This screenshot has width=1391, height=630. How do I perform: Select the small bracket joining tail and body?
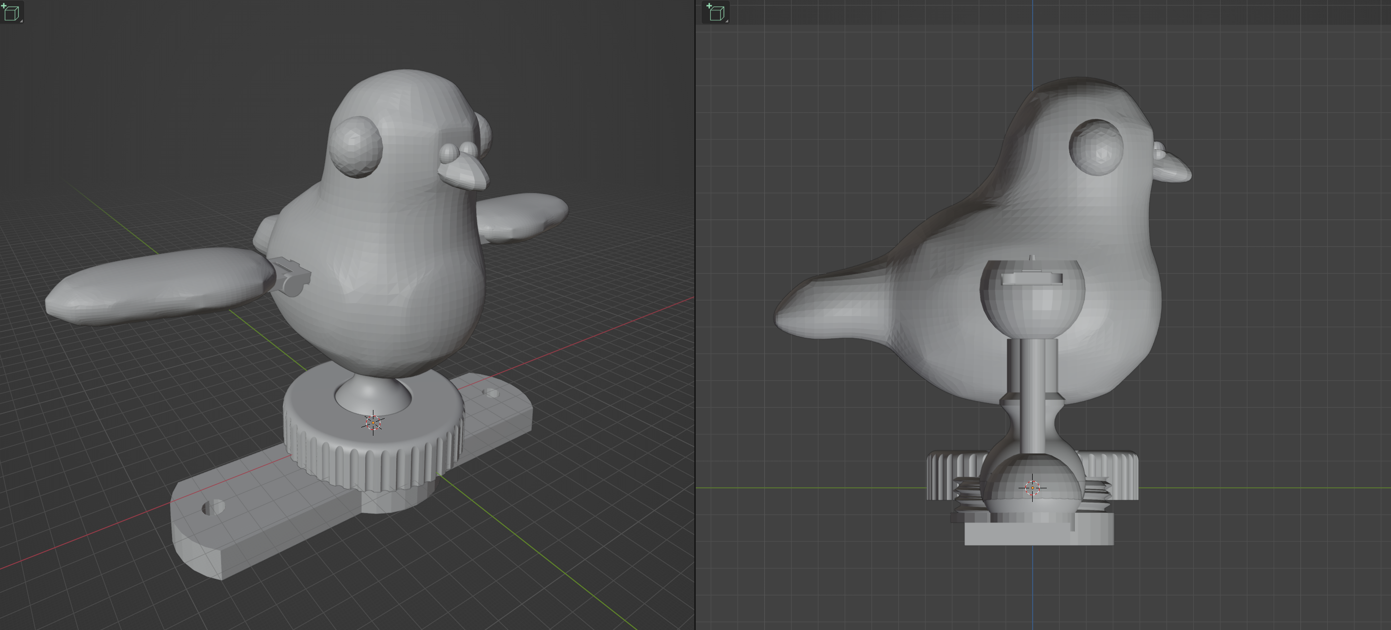[x=292, y=276]
